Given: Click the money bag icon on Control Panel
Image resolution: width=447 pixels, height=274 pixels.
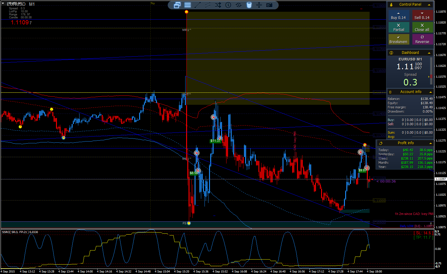Looking at the screenshot, I should [x=391, y=5].
